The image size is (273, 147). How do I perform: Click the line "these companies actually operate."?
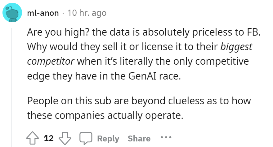pos(105,115)
